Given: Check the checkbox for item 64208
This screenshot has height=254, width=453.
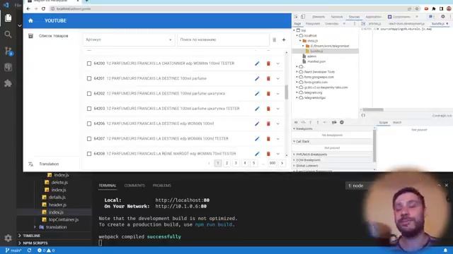Looking at the screenshot, I should tap(89, 154).
